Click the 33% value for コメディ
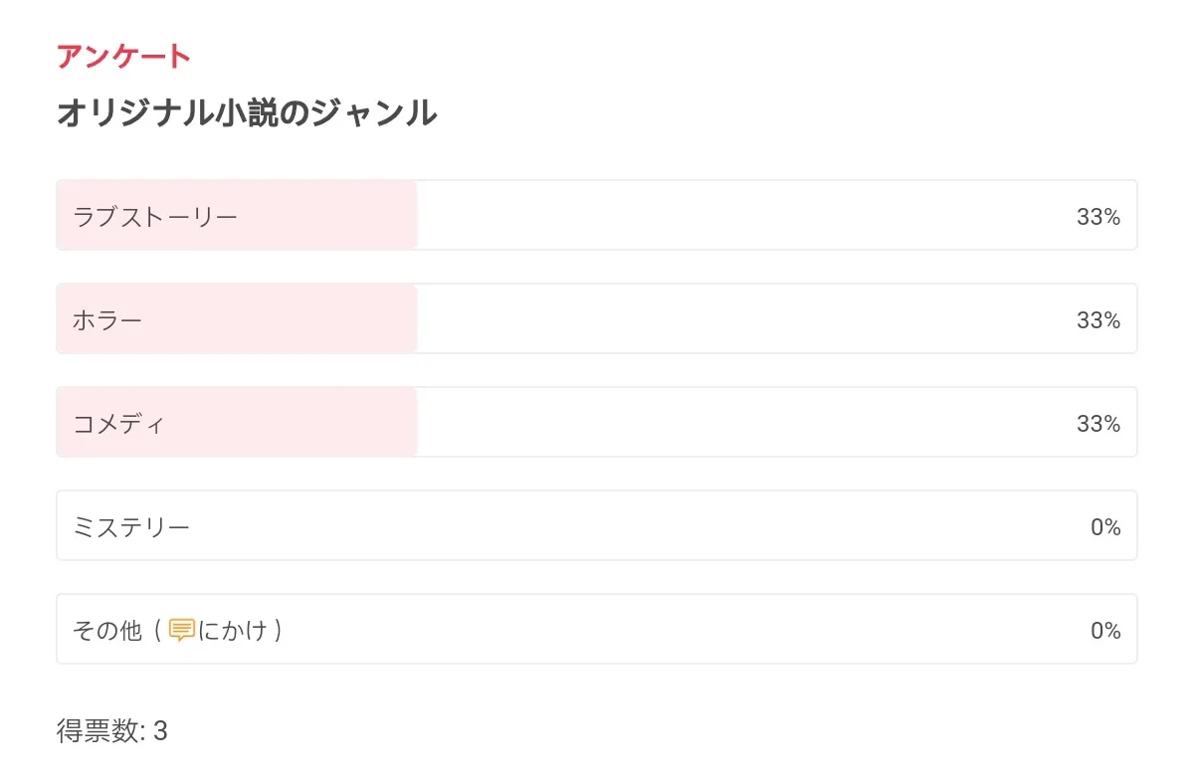The height and width of the screenshot is (782, 1194). click(1097, 424)
